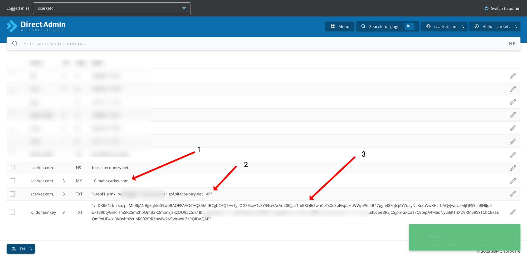This screenshot has height=257, width=527.
Task: Click the DirectAdmin logo
Action: click(36, 26)
